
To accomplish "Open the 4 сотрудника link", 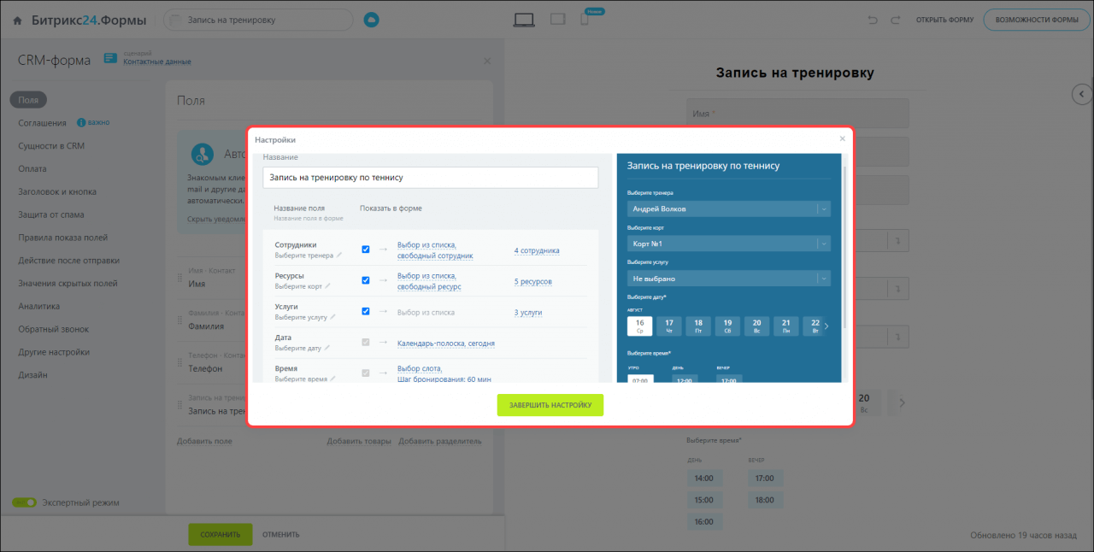I will [x=537, y=250].
